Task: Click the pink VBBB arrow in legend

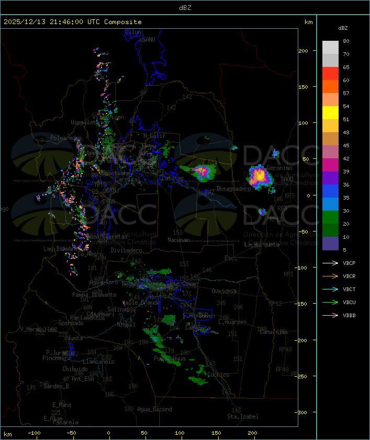Action: pos(330,316)
